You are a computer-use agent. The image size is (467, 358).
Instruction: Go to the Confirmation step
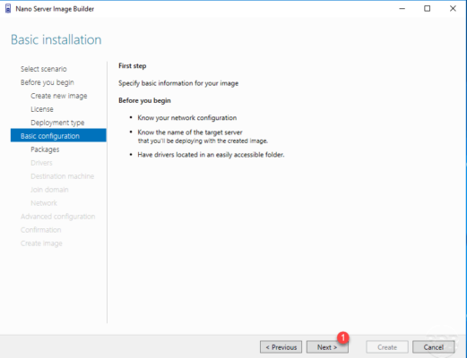(40, 230)
